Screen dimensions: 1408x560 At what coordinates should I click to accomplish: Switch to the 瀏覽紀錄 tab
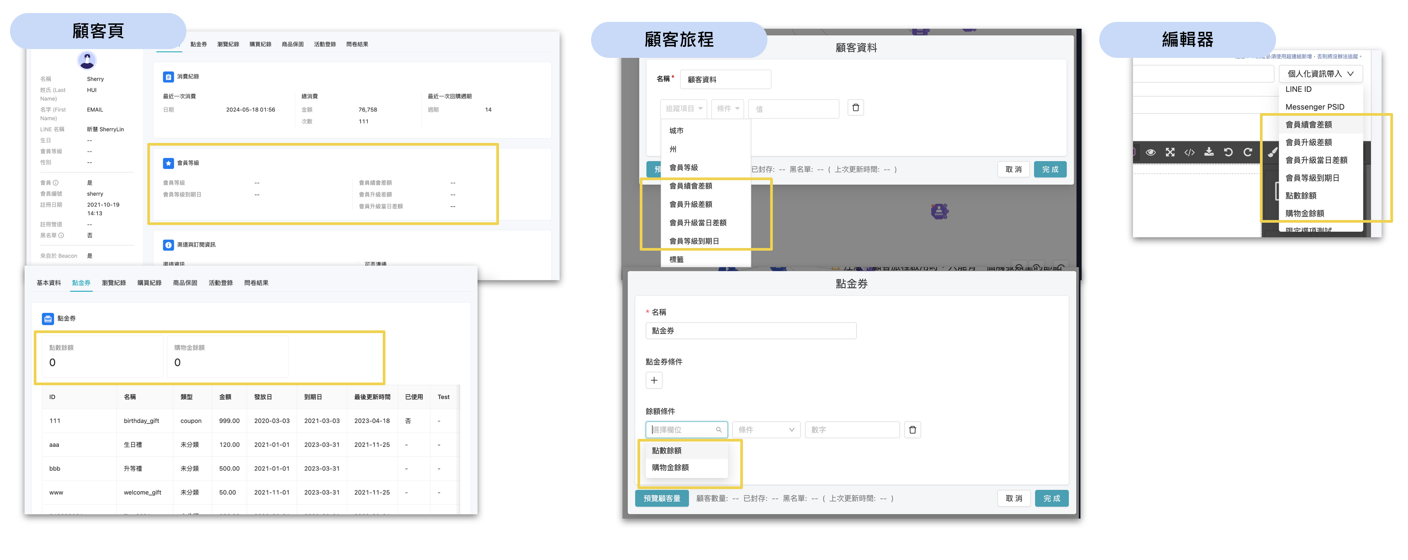114,282
